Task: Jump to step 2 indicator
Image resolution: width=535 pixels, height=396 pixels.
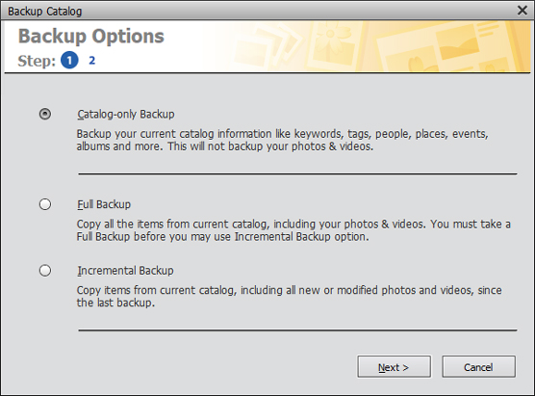Action: point(91,61)
